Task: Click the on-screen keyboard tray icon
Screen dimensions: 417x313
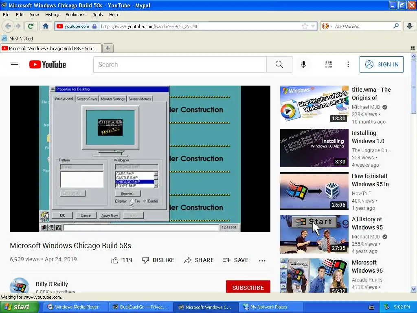Action: tap(371, 307)
